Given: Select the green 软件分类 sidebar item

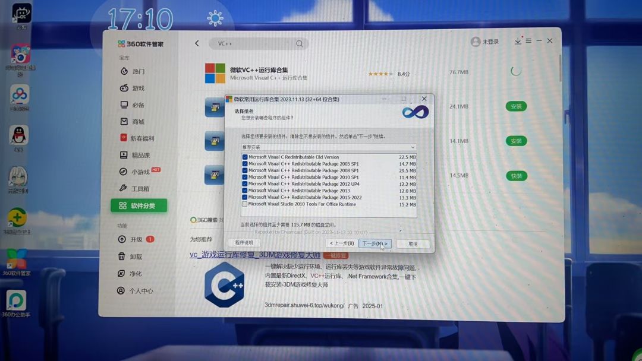Looking at the screenshot, I should [x=139, y=205].
